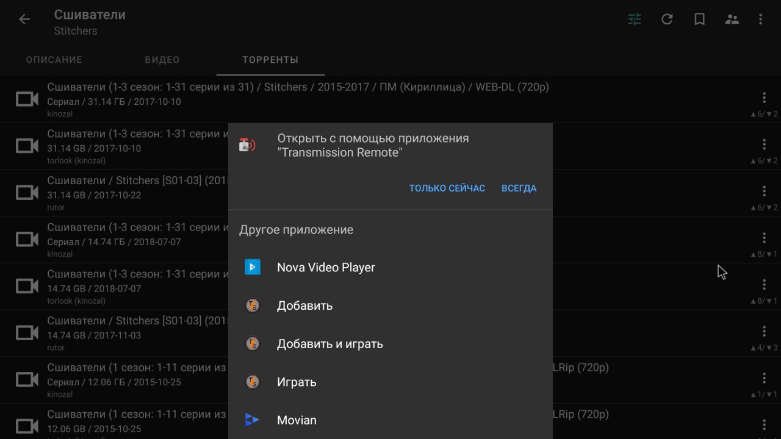Screen dimensions: 781x439
Task: Bookmark the Stitchers series
Action: click(x=700, y=20)
